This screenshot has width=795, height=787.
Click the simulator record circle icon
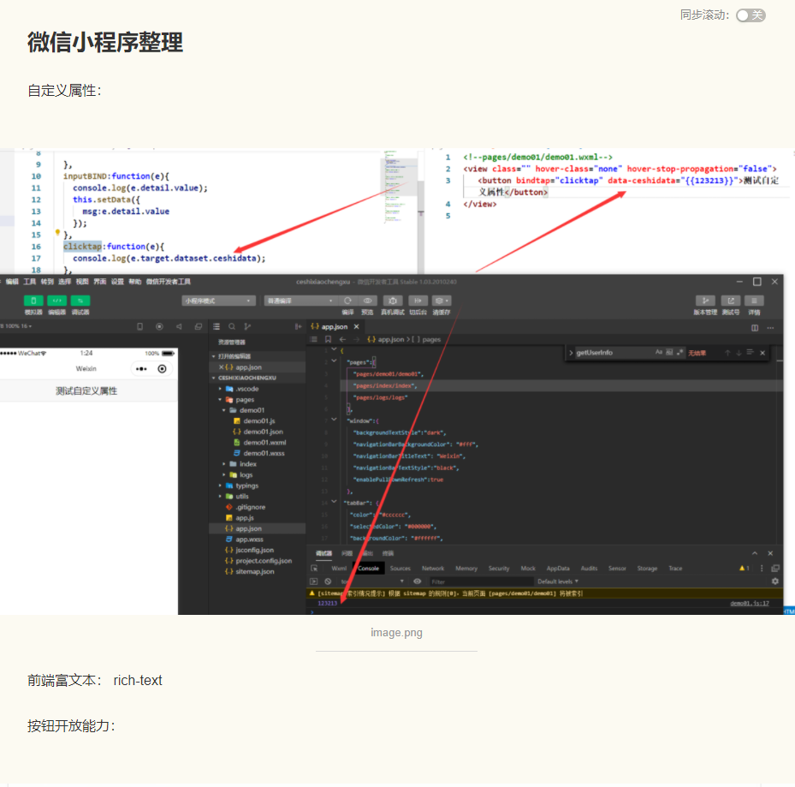point(159,327)
